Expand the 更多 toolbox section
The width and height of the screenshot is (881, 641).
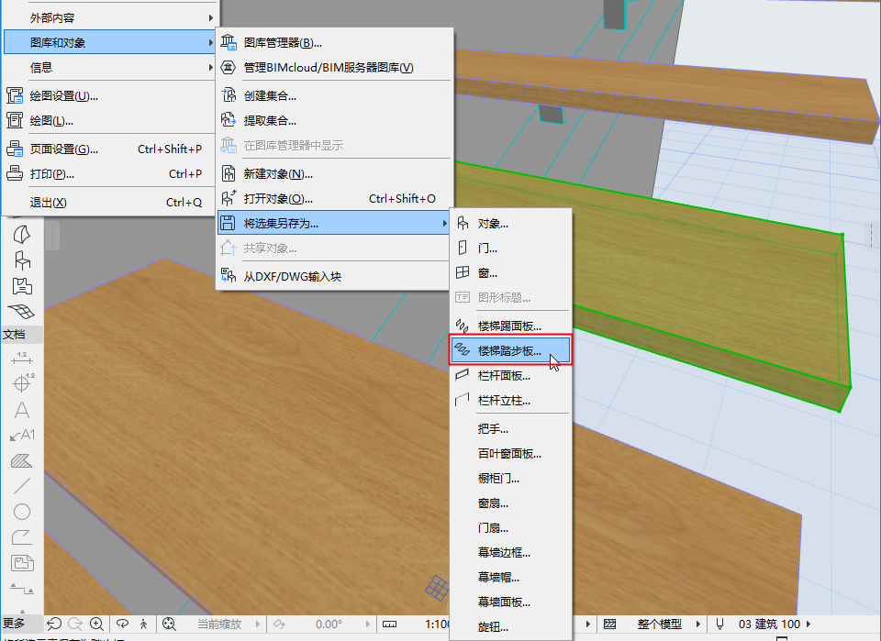click(21, 624)
